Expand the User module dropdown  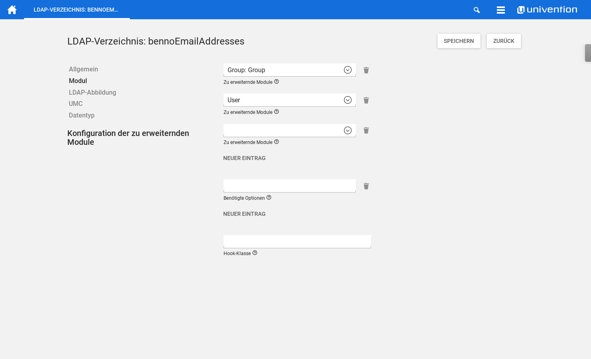click(347, 100)
